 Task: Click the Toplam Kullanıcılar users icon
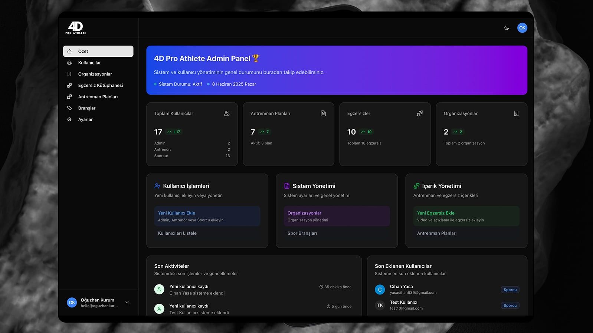tap(227, 113)
